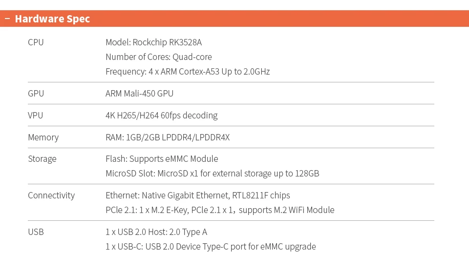This screenshot has height=253, width=469.
Task: Click the PCIe 2.1 M.2 E-Key line
Action: coord(220,210)
